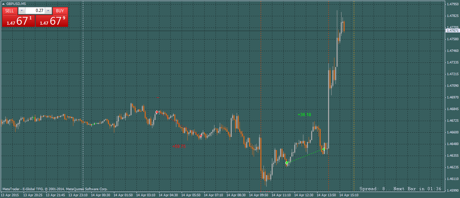Click the 13 Apr 2015 time label
Image resolution: width=460 pixels, height=198 pixels.
pyautogui.click(x=10, y=195)
